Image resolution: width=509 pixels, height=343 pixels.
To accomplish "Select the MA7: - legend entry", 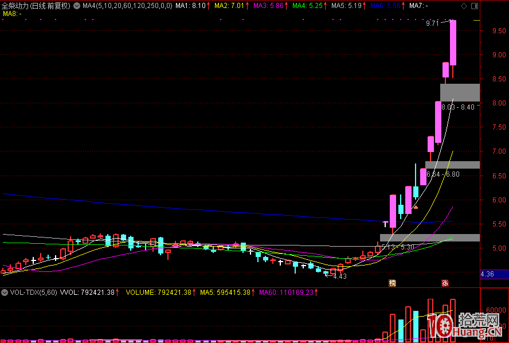I will coord(419,6).
